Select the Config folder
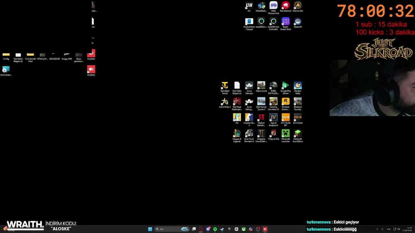415x233 pixels. pos(6,56)
